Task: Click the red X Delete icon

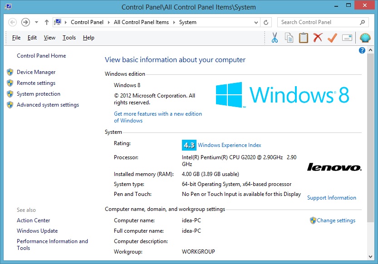Action: point(318,38)
